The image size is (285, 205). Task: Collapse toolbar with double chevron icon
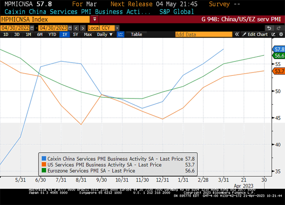237,34
